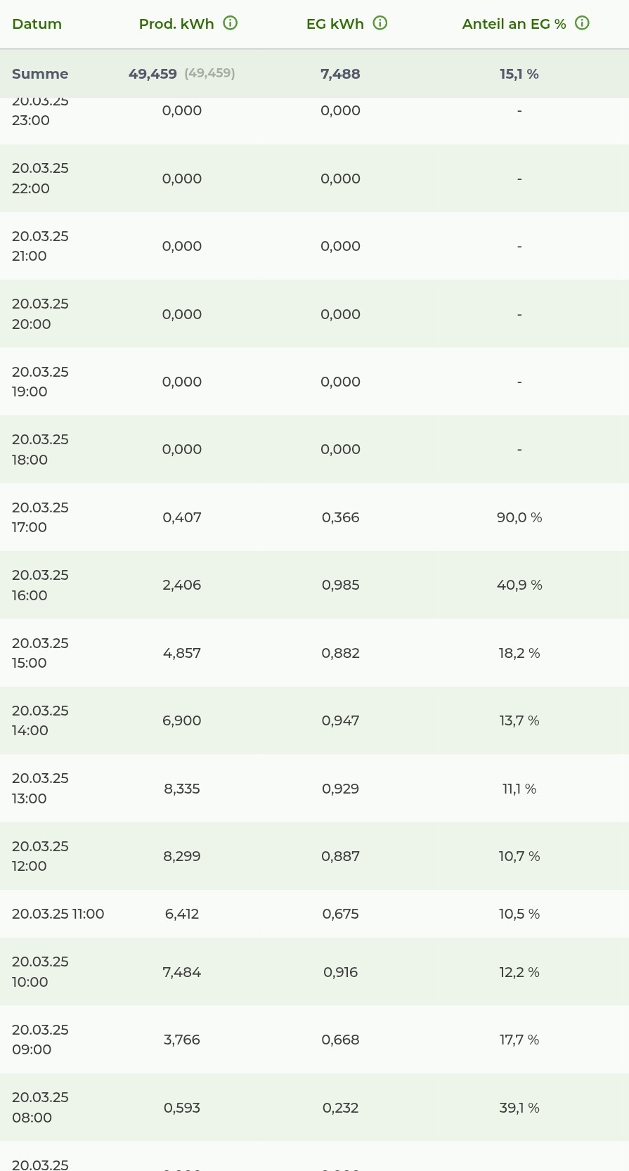Click the 90,0 % share cell
Viewport: 629px width, 1171px height.
519,517
